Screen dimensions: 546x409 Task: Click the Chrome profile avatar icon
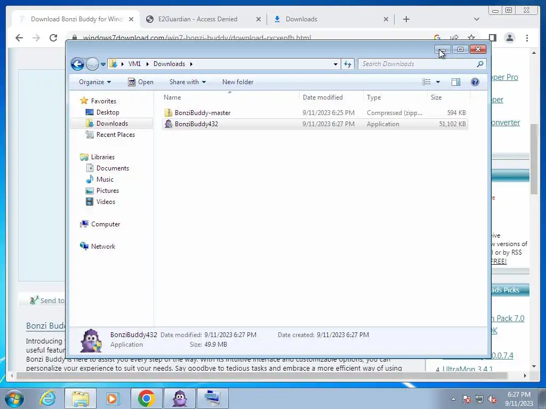(509, 38)
